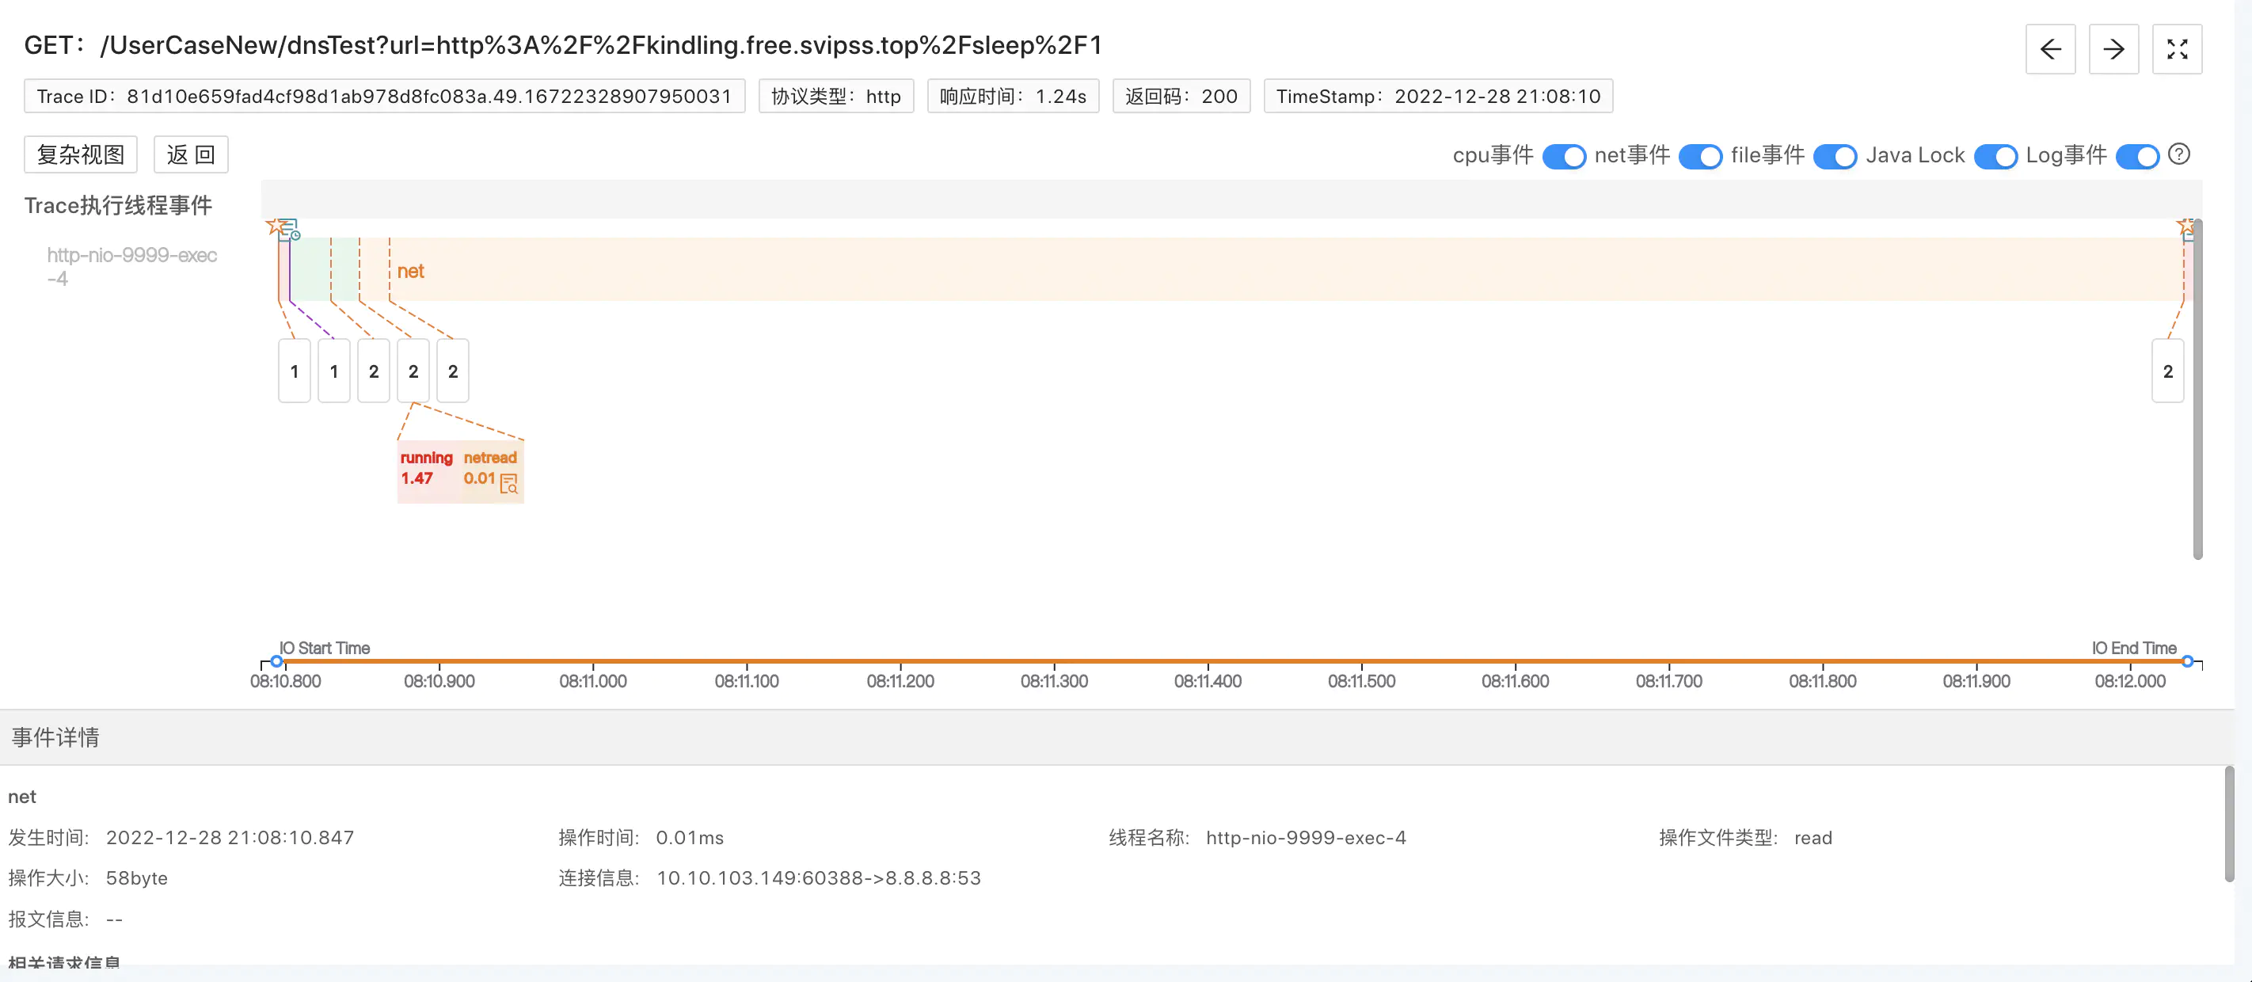Click the trace start star marker
Screen dimensions: 2252x982
tap(276, 226)
